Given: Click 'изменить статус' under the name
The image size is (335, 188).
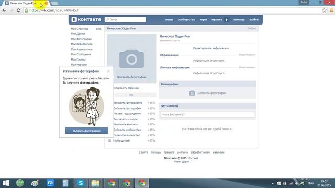Looking at the screenshot, I should pos(170,40).
